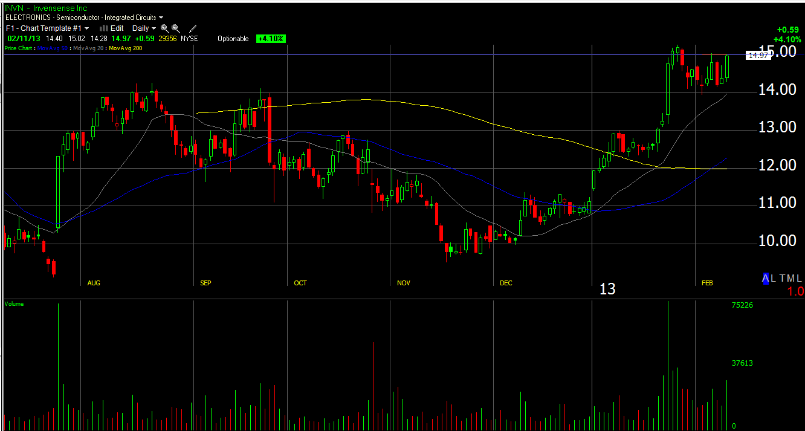Click the 02/11/13 date value

[x=24, y=38]
